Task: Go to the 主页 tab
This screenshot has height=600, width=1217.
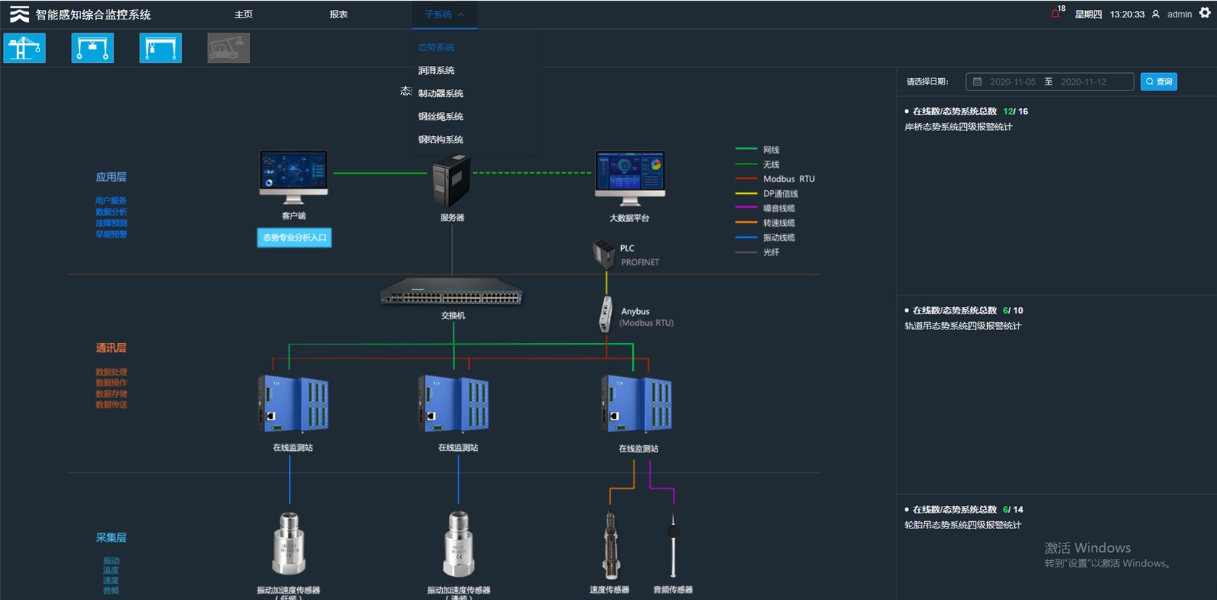Action: pos(244,14)
